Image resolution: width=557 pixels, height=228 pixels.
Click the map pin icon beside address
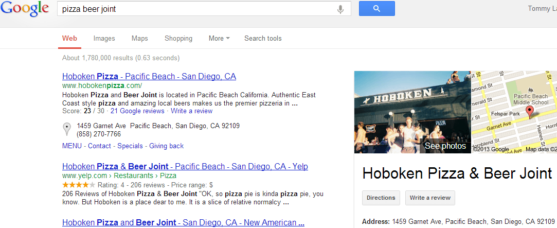click(x=66, y=129)
